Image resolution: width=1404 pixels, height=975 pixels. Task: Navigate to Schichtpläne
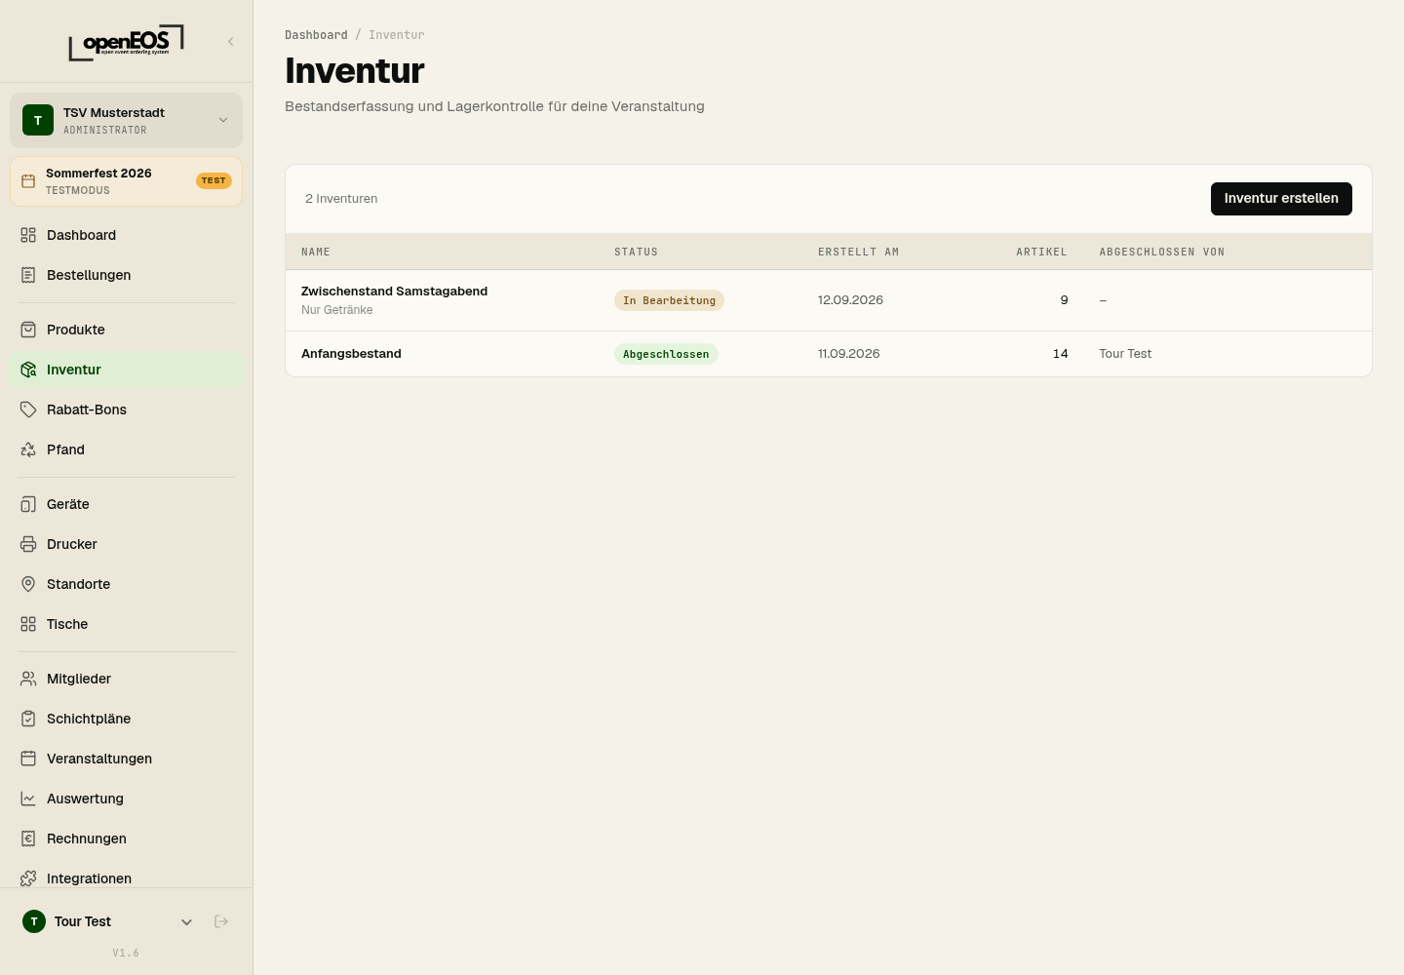[x=126, y=719]
